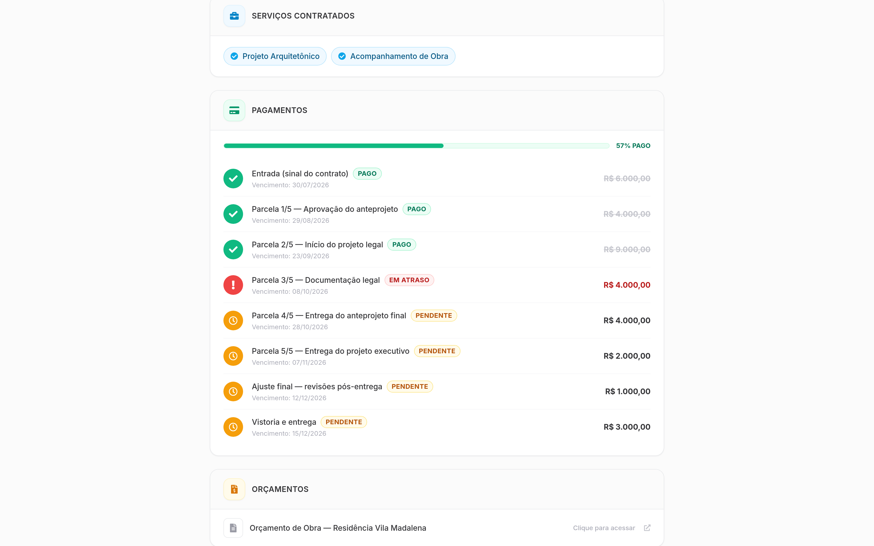This screenshot has width=874, height=546.
Task: Click the R$ 3.000,00 amount
Action: tap(627, 427)
